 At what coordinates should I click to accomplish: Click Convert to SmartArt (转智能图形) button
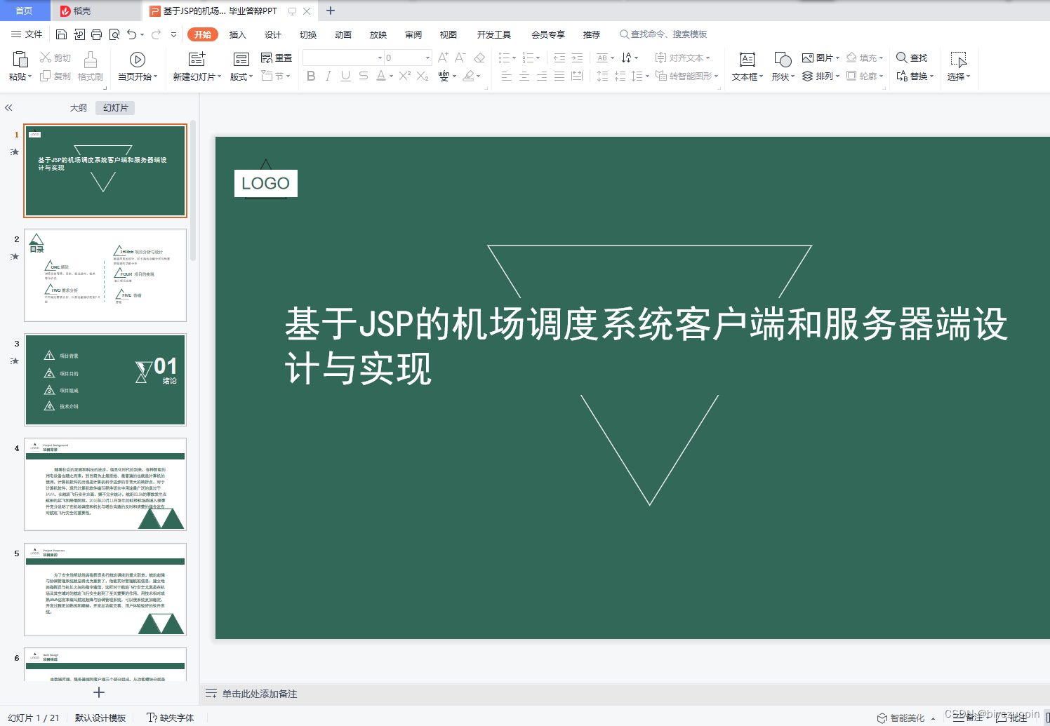point(687,76)
